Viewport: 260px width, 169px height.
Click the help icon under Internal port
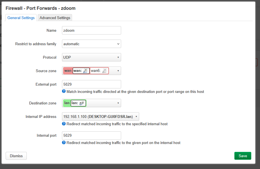[64, 142]
